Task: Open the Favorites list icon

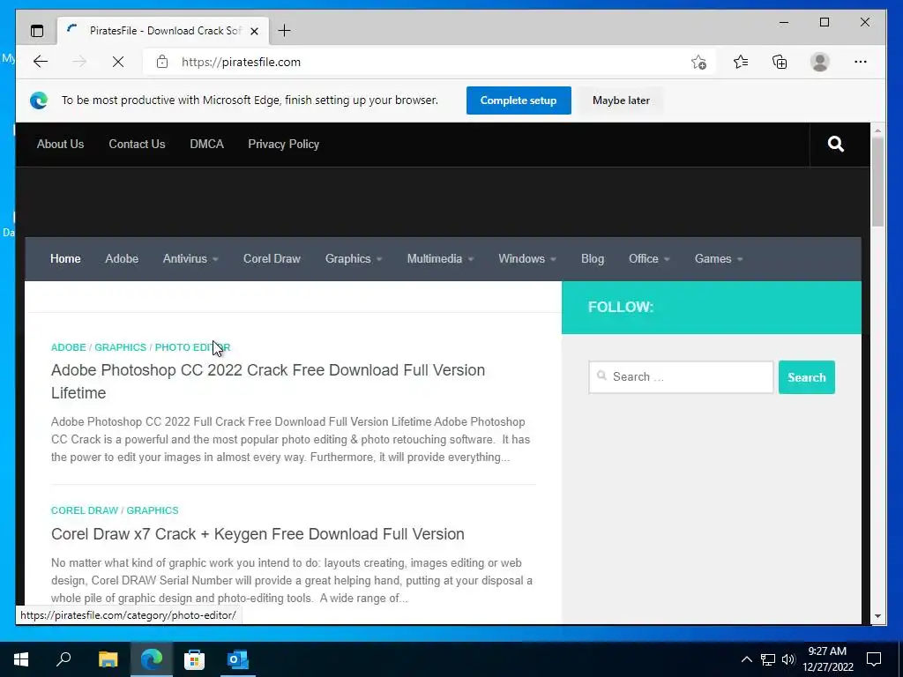Action: pyautogui.click(x=741, y=62)
